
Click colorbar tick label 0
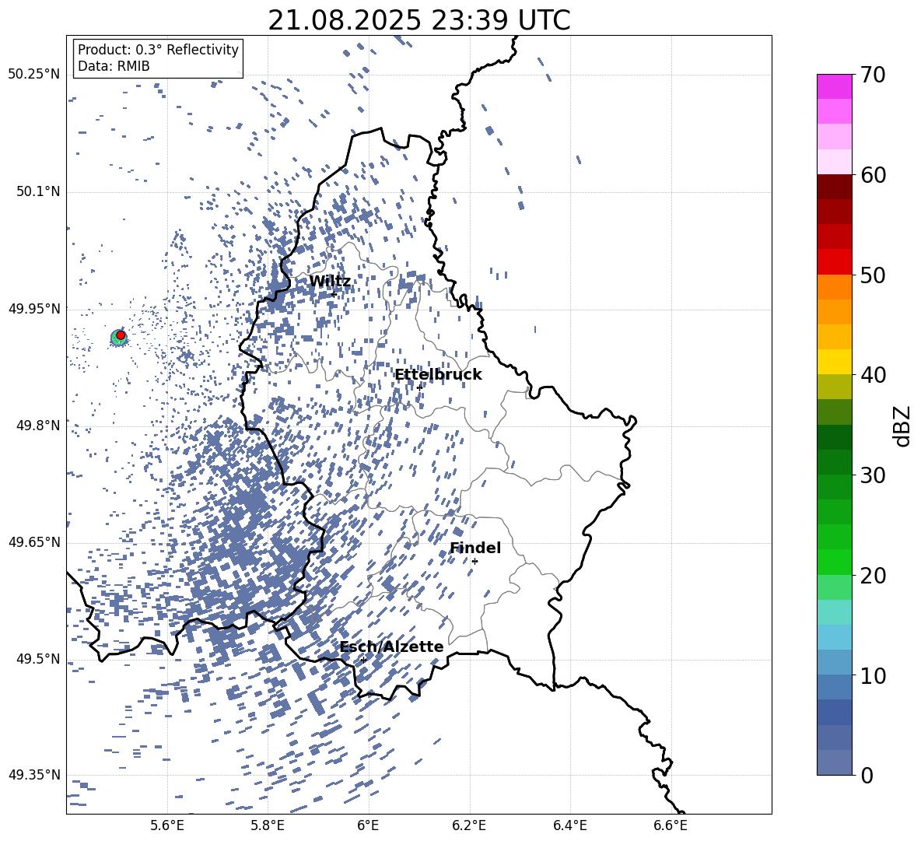coord(867,776)
